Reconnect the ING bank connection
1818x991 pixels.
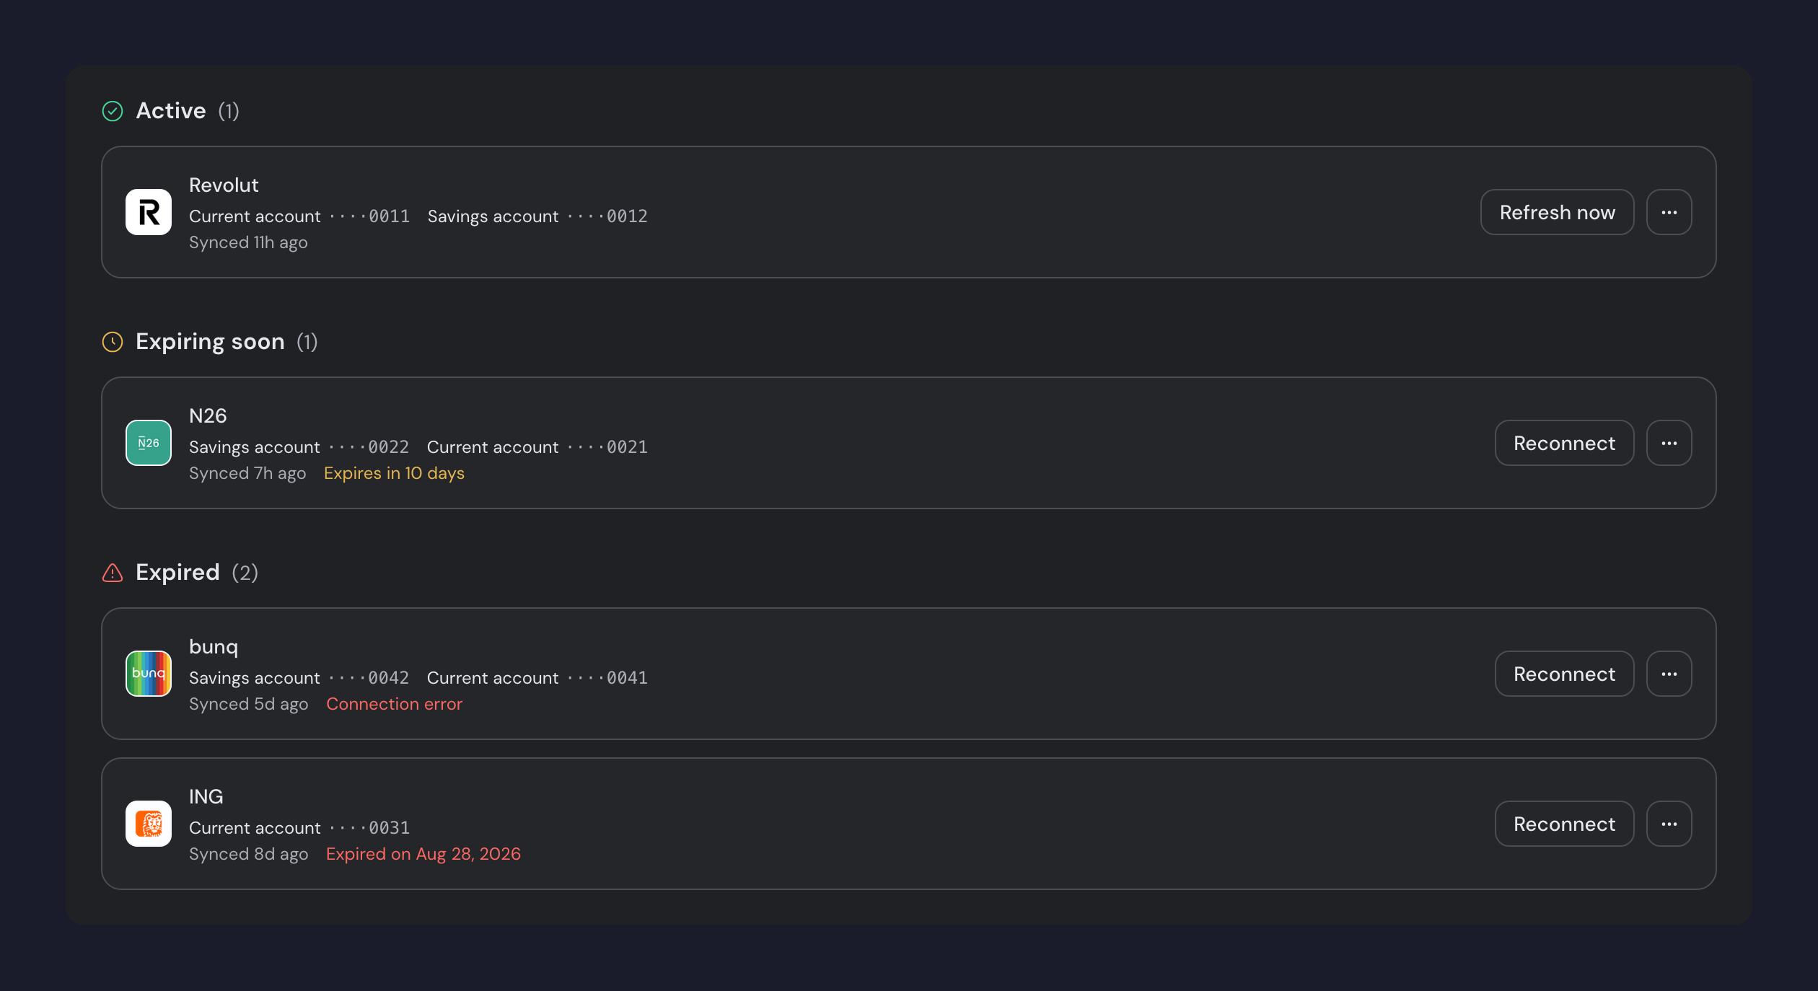(x=1565, y=824)
